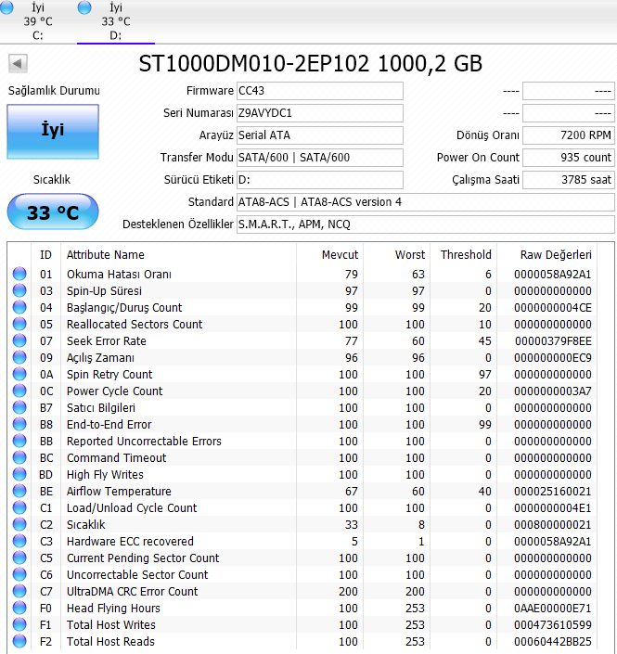Click status icon for Total Host Reads
The width and height of the screenshot is (617, 654).
(19, 641)
